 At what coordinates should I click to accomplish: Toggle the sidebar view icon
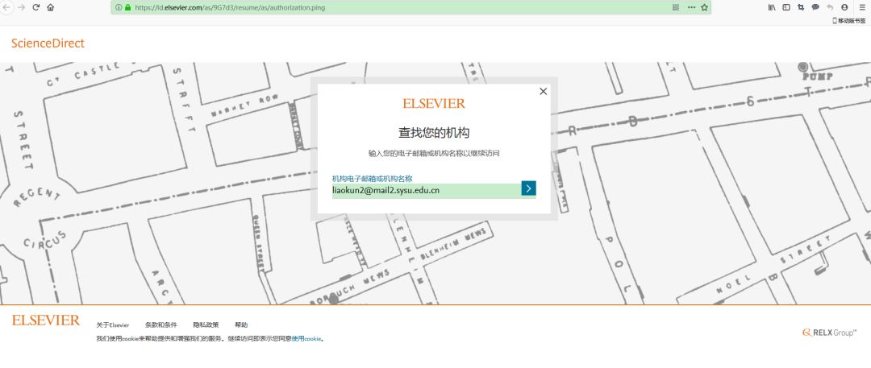(786, 7)
